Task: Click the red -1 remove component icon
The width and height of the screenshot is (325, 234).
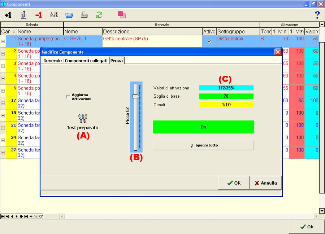Action: tap(39, 15)
